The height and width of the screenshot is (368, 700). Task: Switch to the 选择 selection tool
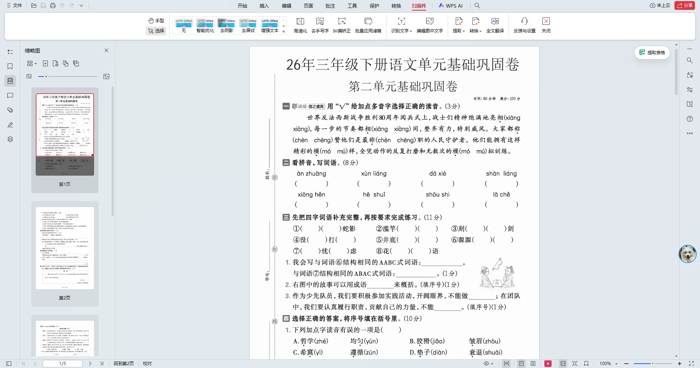tap(156, 31)
